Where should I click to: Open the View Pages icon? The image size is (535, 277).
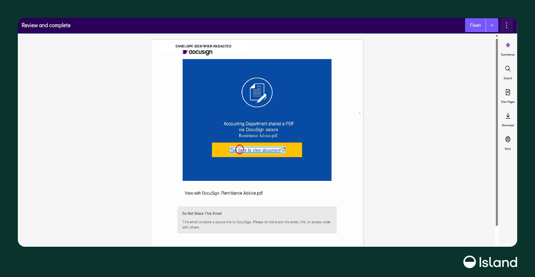click(508, 92)
